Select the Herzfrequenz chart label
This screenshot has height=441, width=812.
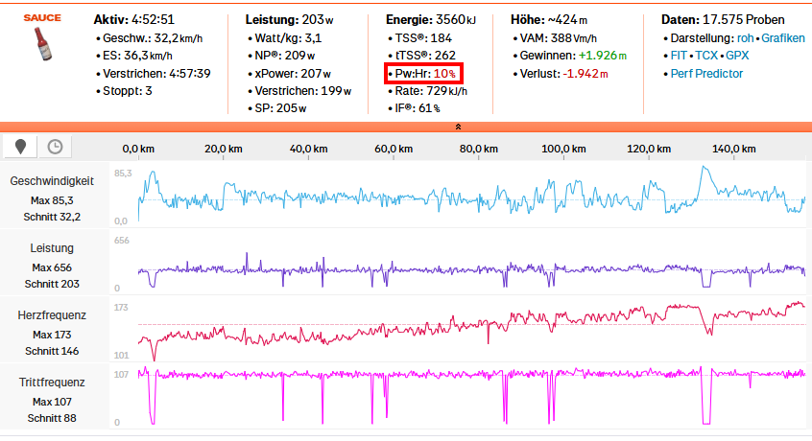point(52,315)
